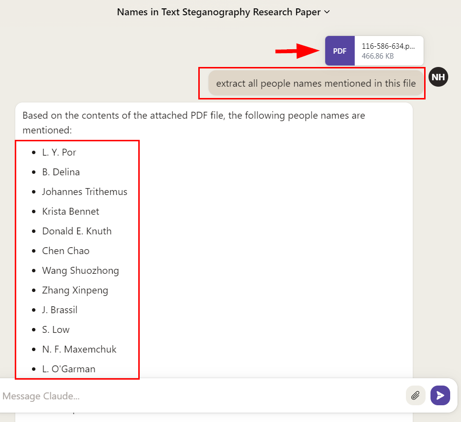The width and height of the screenshot is (461, 422).
Task: Select the "B. Delina" name in list
Action: [61, 172]
